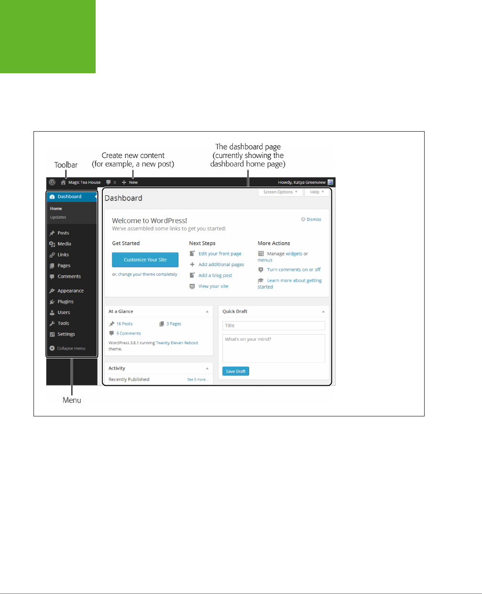Click the Save Draft button
This screenshot has height=594, width=482.
(x=236, y=371)
